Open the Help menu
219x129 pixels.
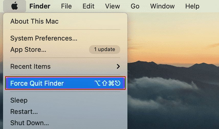[x=192, y=6]
